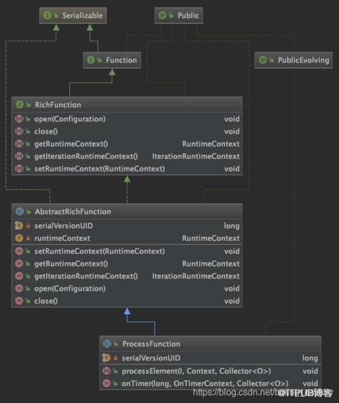The image size is (339, 403).
Task: Click method icon of AbstractRichFunction getIterationRuntimeContext()
Action: pos(19,275)
